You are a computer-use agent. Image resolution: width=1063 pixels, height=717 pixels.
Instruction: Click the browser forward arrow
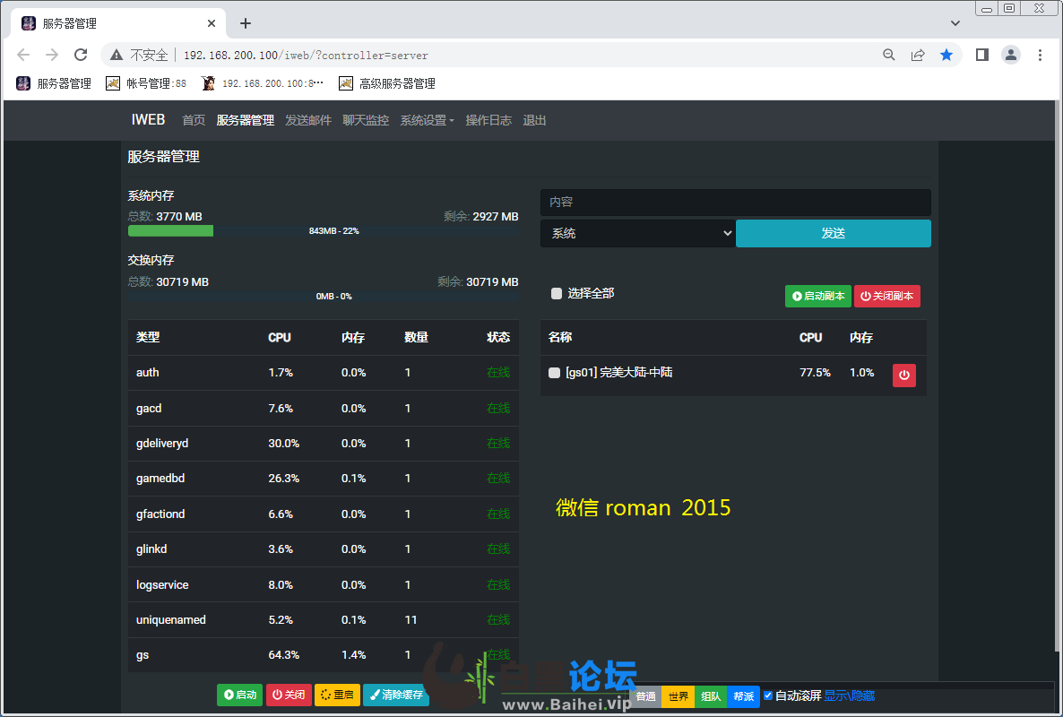point(51,55)
